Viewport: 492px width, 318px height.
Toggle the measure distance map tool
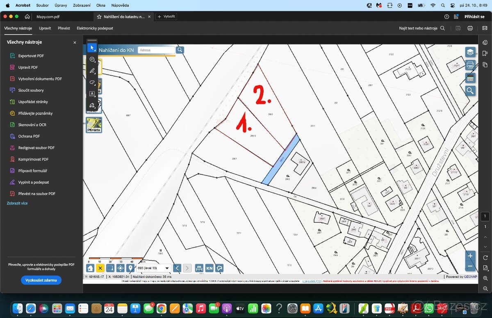pos(199,268)
